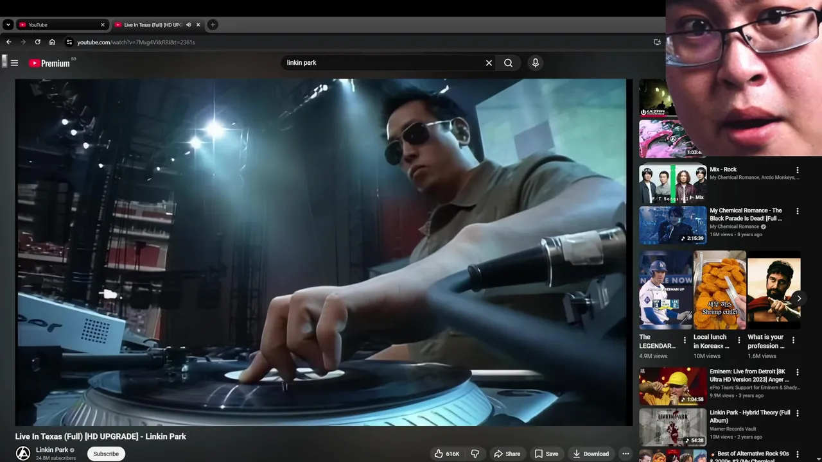This screenshot has height=462, width=822.
Task: Open the Shrimp cutlet Short thumbnail
Action: click(720, 290)
